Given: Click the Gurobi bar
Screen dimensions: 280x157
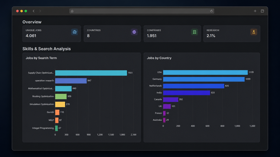Looking at the screenshot, I should coord(57,112).
